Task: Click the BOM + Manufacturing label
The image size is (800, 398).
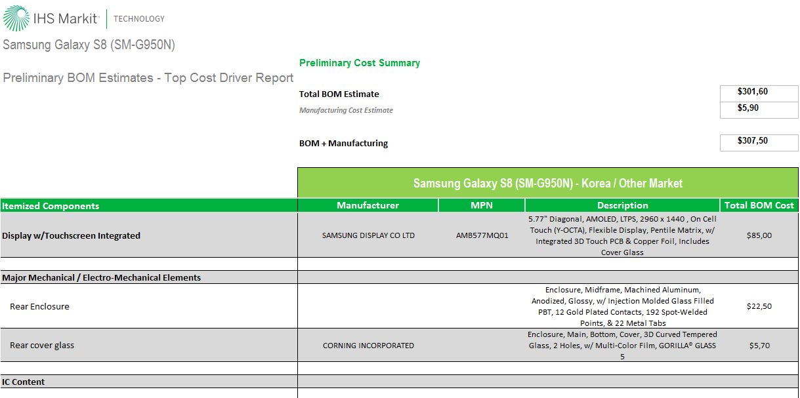Action: (x=343, y=143)
